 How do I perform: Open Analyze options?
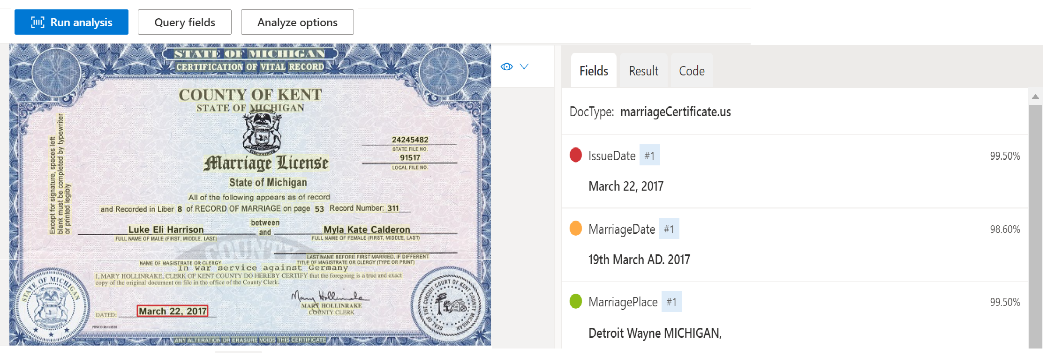tap(297, 22)
